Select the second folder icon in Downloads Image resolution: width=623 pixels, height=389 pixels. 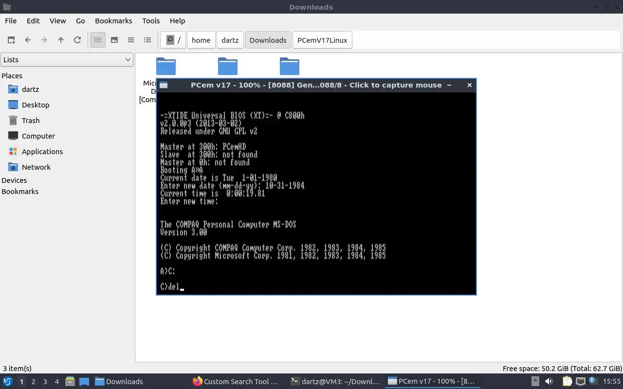click(227, 67)
